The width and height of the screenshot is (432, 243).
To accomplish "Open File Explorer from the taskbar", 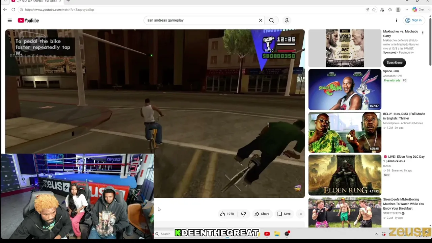I will 277,234.
